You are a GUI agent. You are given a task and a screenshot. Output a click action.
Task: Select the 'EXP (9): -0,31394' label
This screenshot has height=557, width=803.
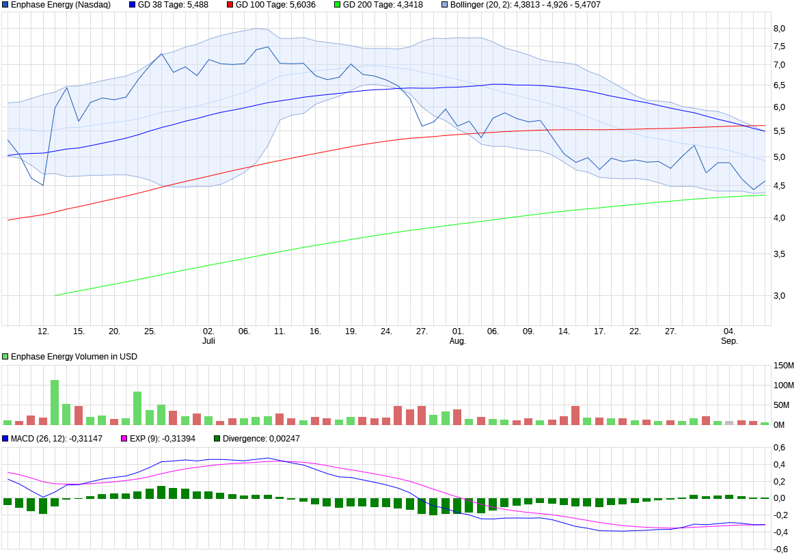click(x=163, y=439)
